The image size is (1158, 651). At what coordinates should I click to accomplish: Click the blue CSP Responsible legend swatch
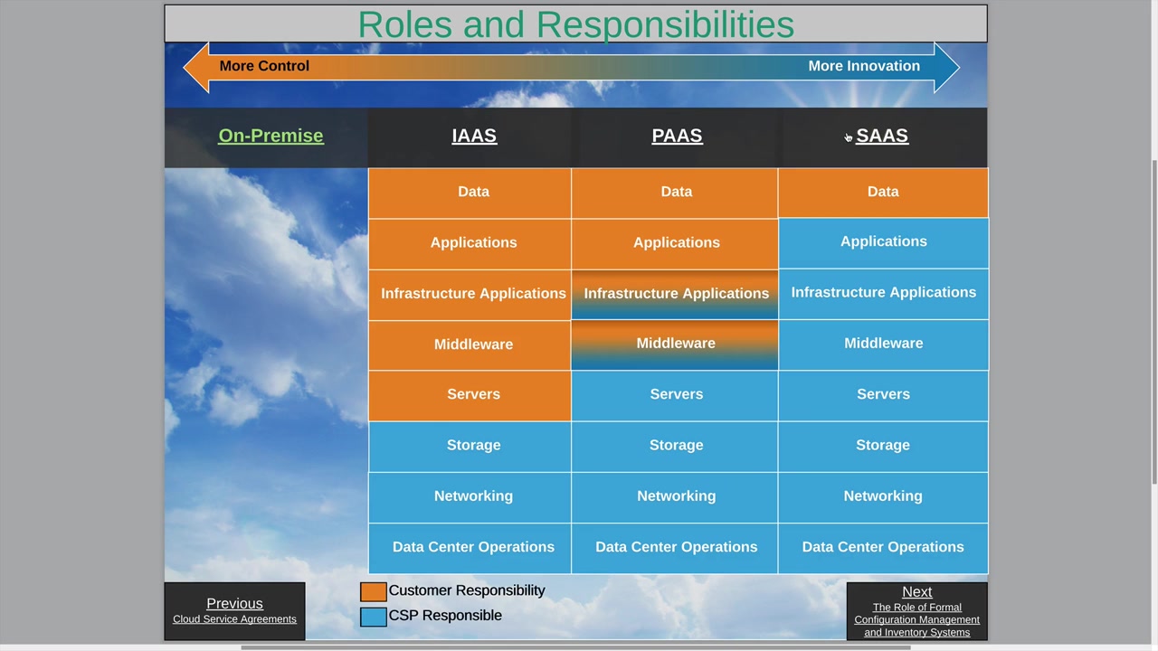[x=374, y=617]
